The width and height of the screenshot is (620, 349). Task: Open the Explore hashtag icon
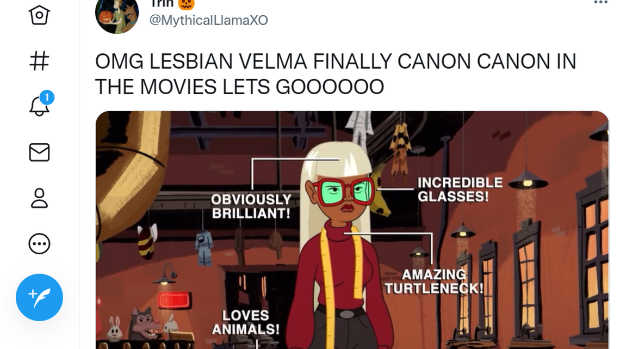39,61
